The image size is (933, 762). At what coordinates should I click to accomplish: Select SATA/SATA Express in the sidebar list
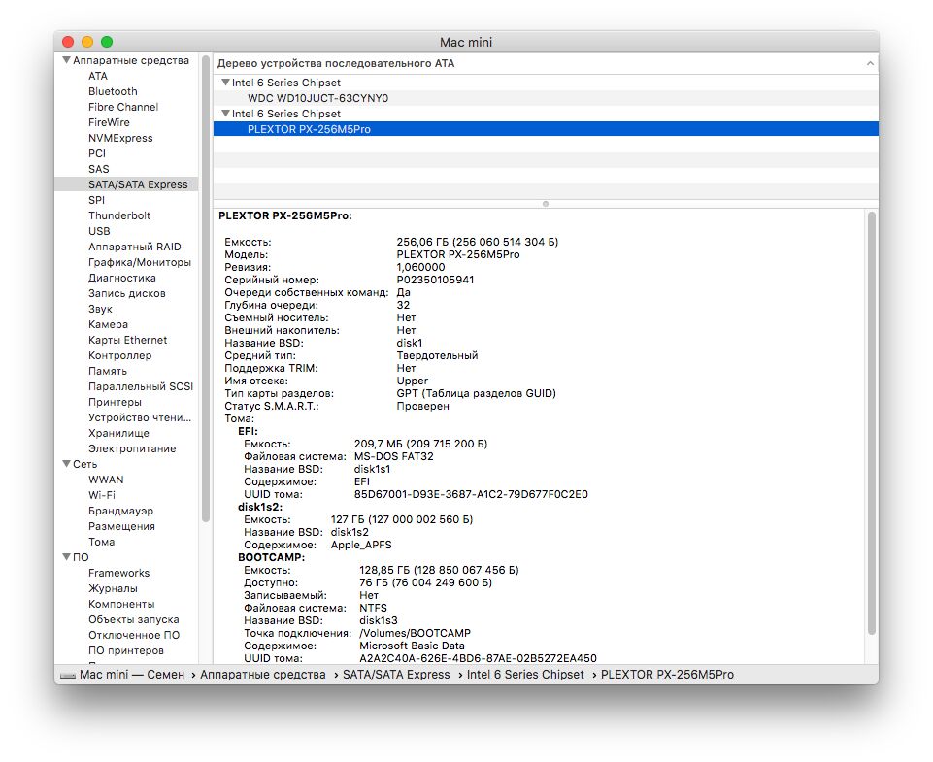click(x=126, y=184)
